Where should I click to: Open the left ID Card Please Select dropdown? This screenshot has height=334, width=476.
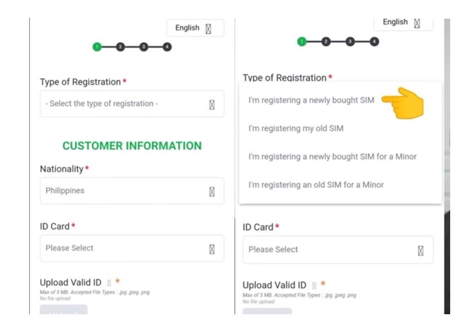point(132,248)
